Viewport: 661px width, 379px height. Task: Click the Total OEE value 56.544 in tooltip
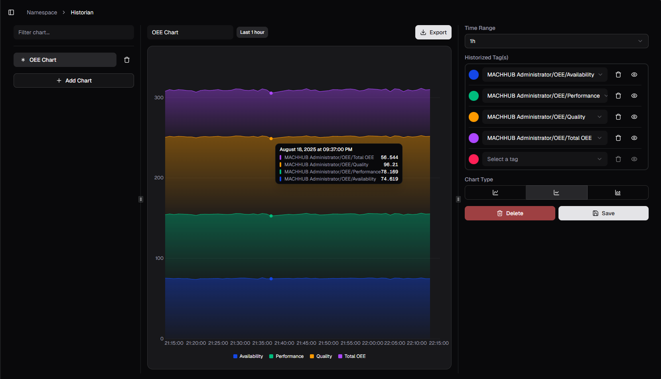click(x=389, y=157)
